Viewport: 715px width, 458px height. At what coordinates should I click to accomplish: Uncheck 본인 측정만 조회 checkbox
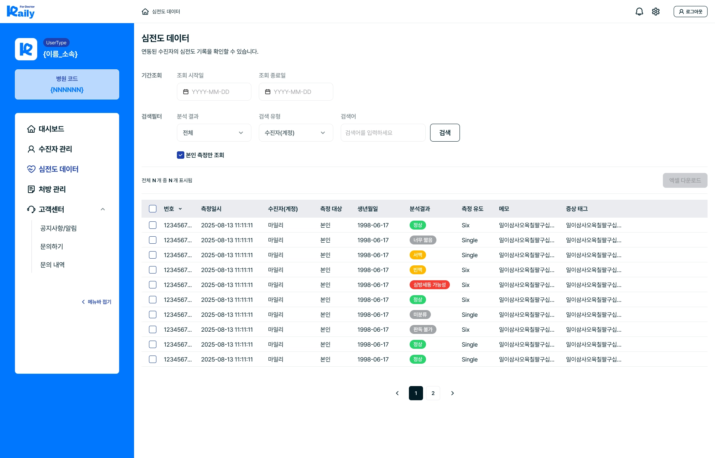[x=181, y=155]
